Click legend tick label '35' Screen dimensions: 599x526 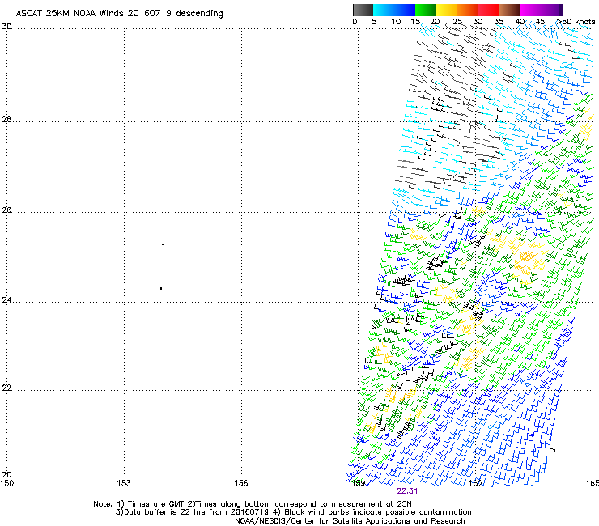tap(499, 22)
